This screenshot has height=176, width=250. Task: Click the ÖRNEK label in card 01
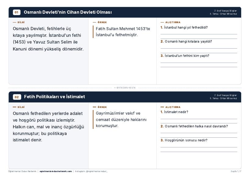102,22
